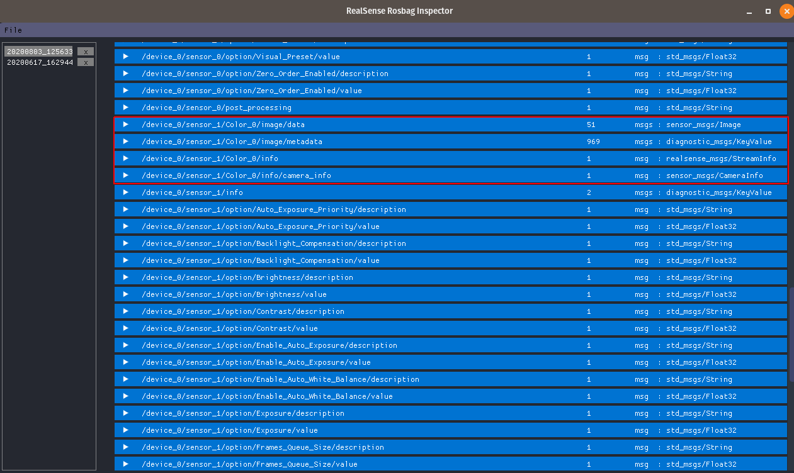Viewport: 794px width, 473px height.
Task: Open the File menu
Action: (x=13, y=30)
